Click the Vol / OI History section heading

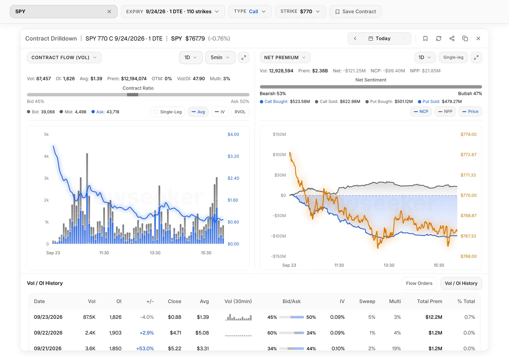click(x=45, y=283)
